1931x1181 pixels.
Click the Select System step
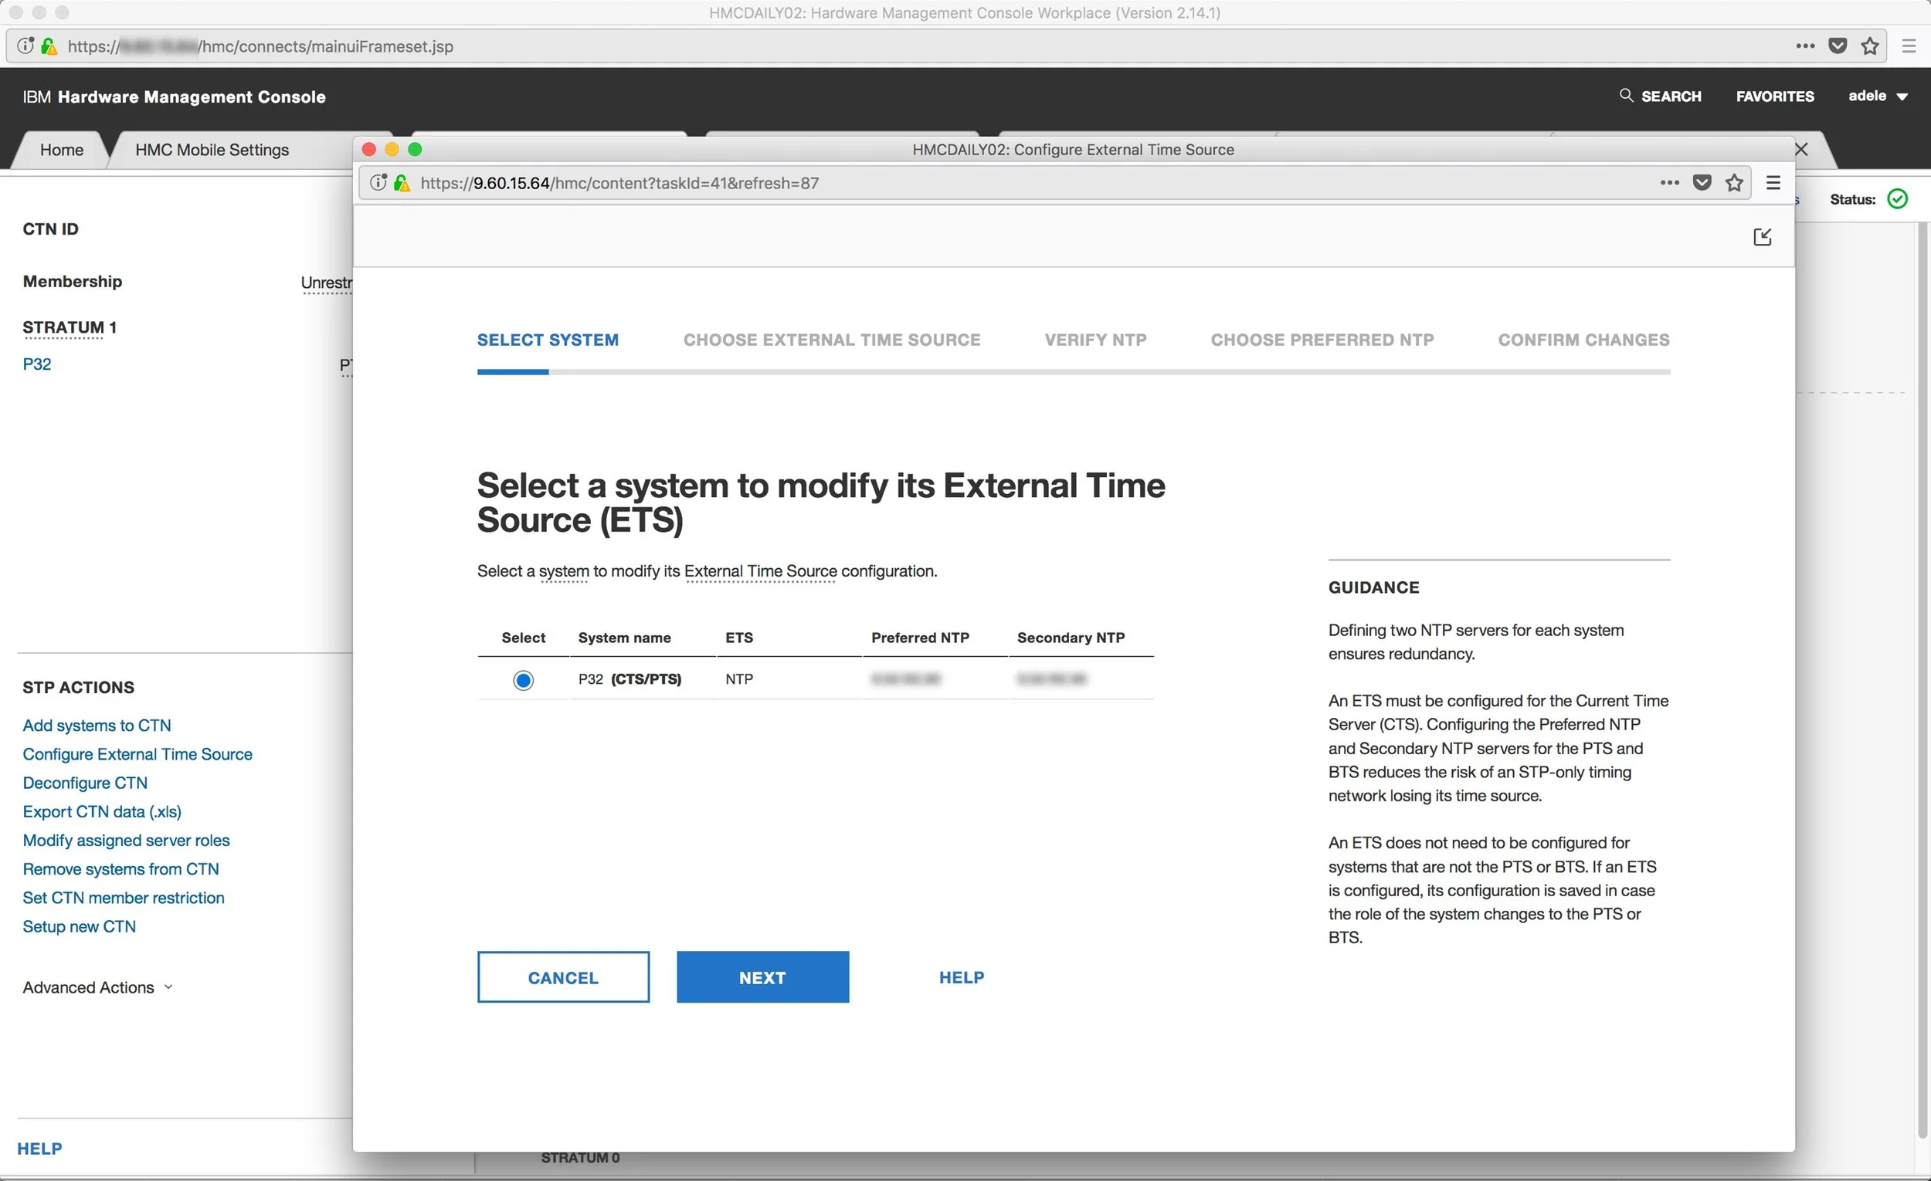pyautogui.click(x=548, y=340)
